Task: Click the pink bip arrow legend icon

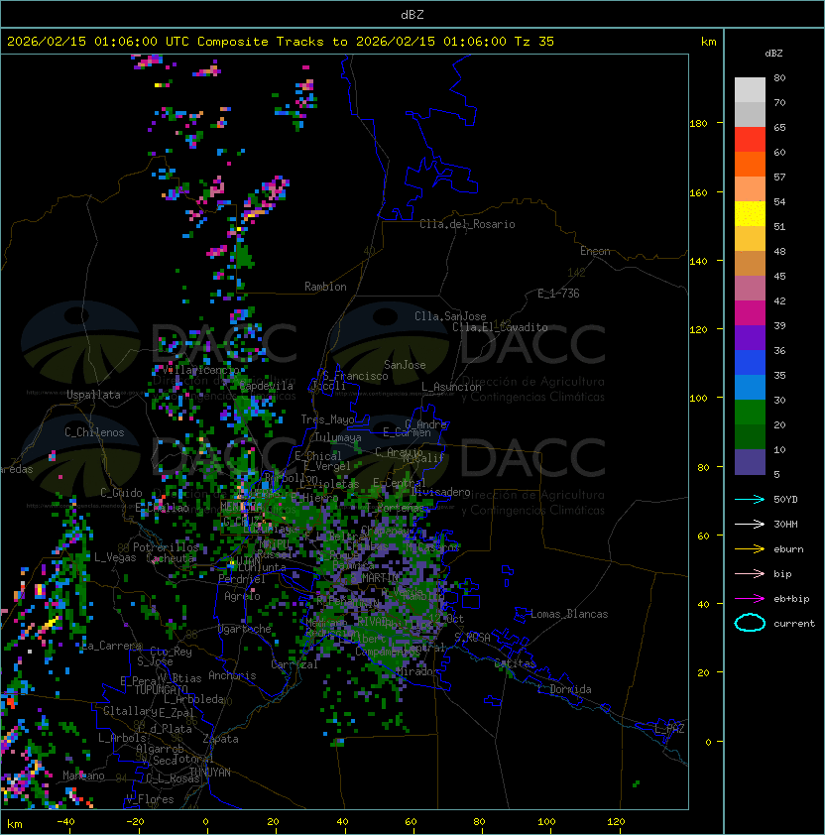Action: (x=750, y=573)
